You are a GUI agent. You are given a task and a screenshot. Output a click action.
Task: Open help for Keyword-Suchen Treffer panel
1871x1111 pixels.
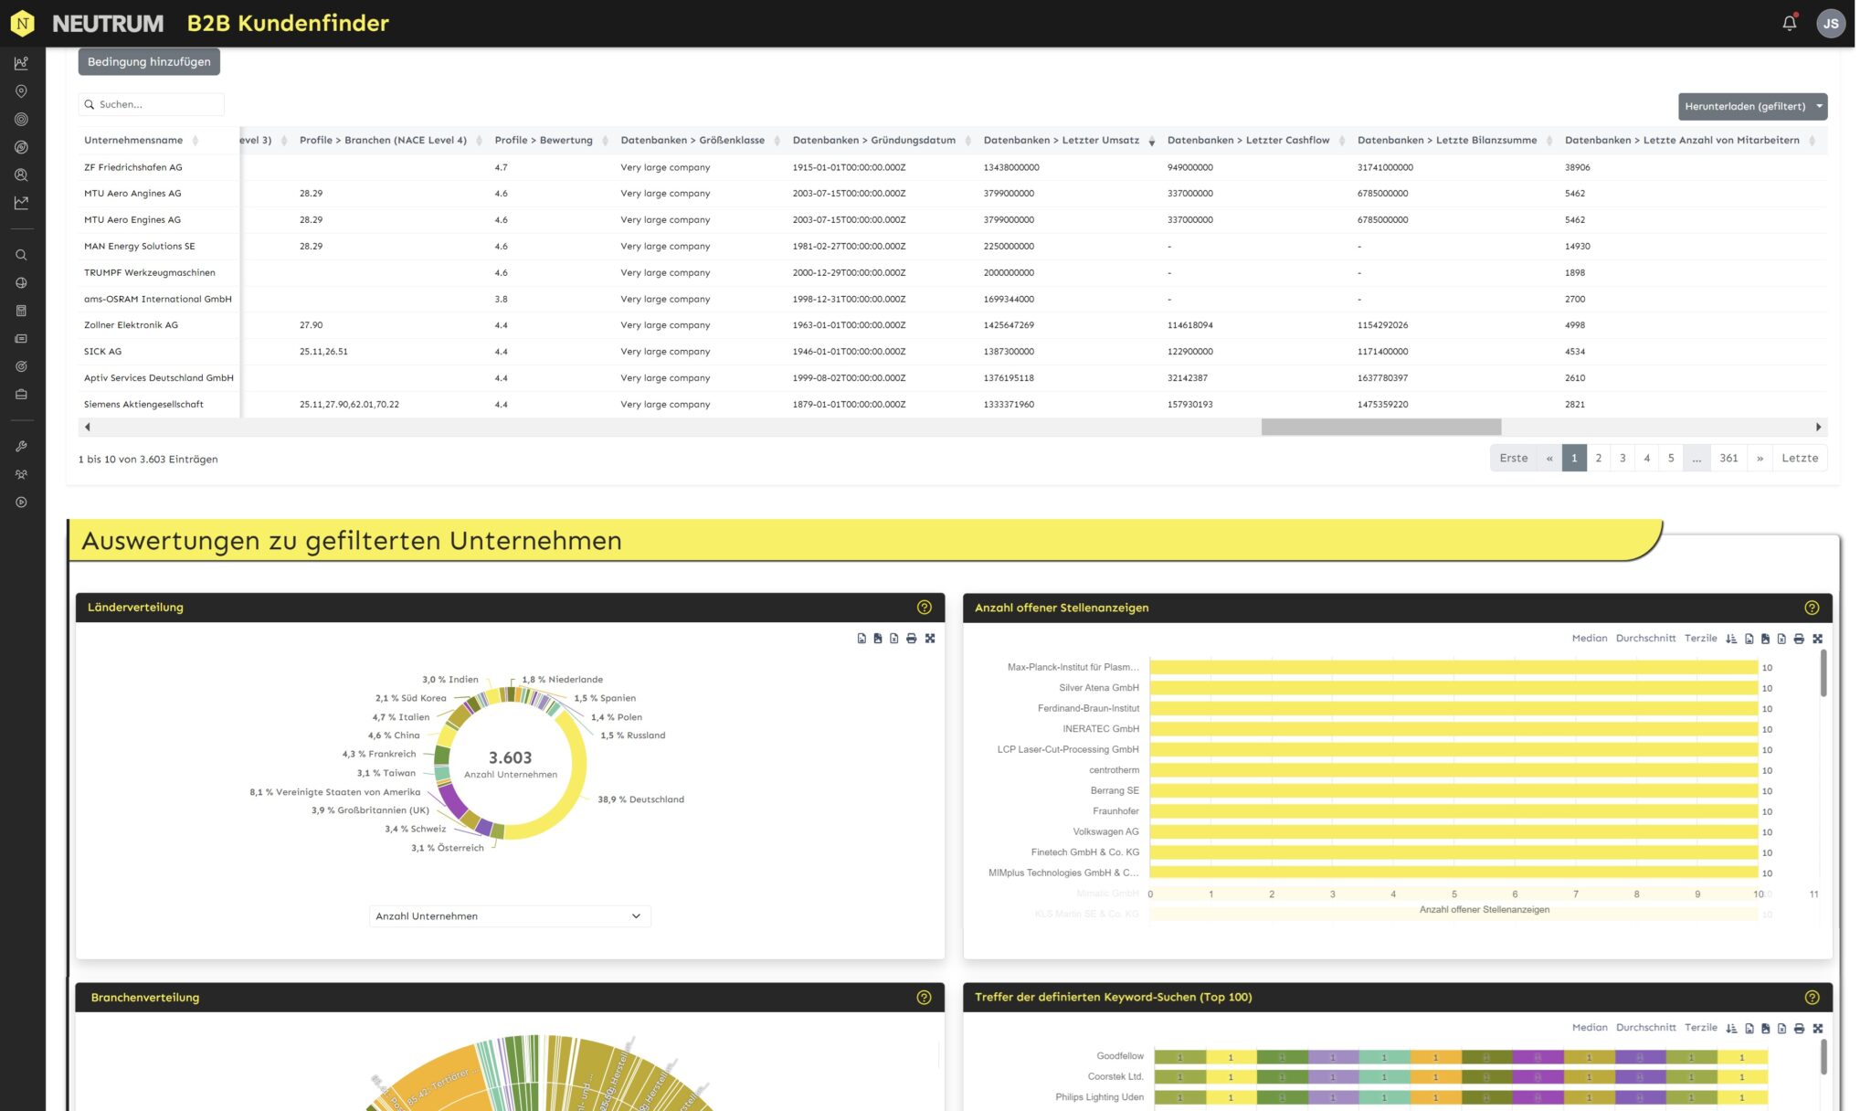1812,998
